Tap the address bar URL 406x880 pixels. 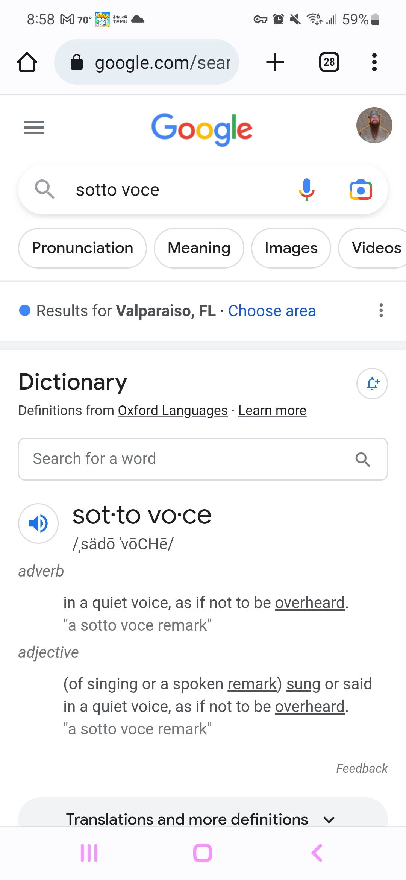tap(162, 62)
